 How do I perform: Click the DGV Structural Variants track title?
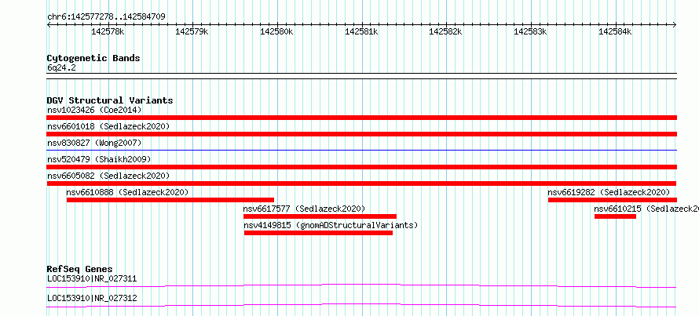[x=110, y=100]
